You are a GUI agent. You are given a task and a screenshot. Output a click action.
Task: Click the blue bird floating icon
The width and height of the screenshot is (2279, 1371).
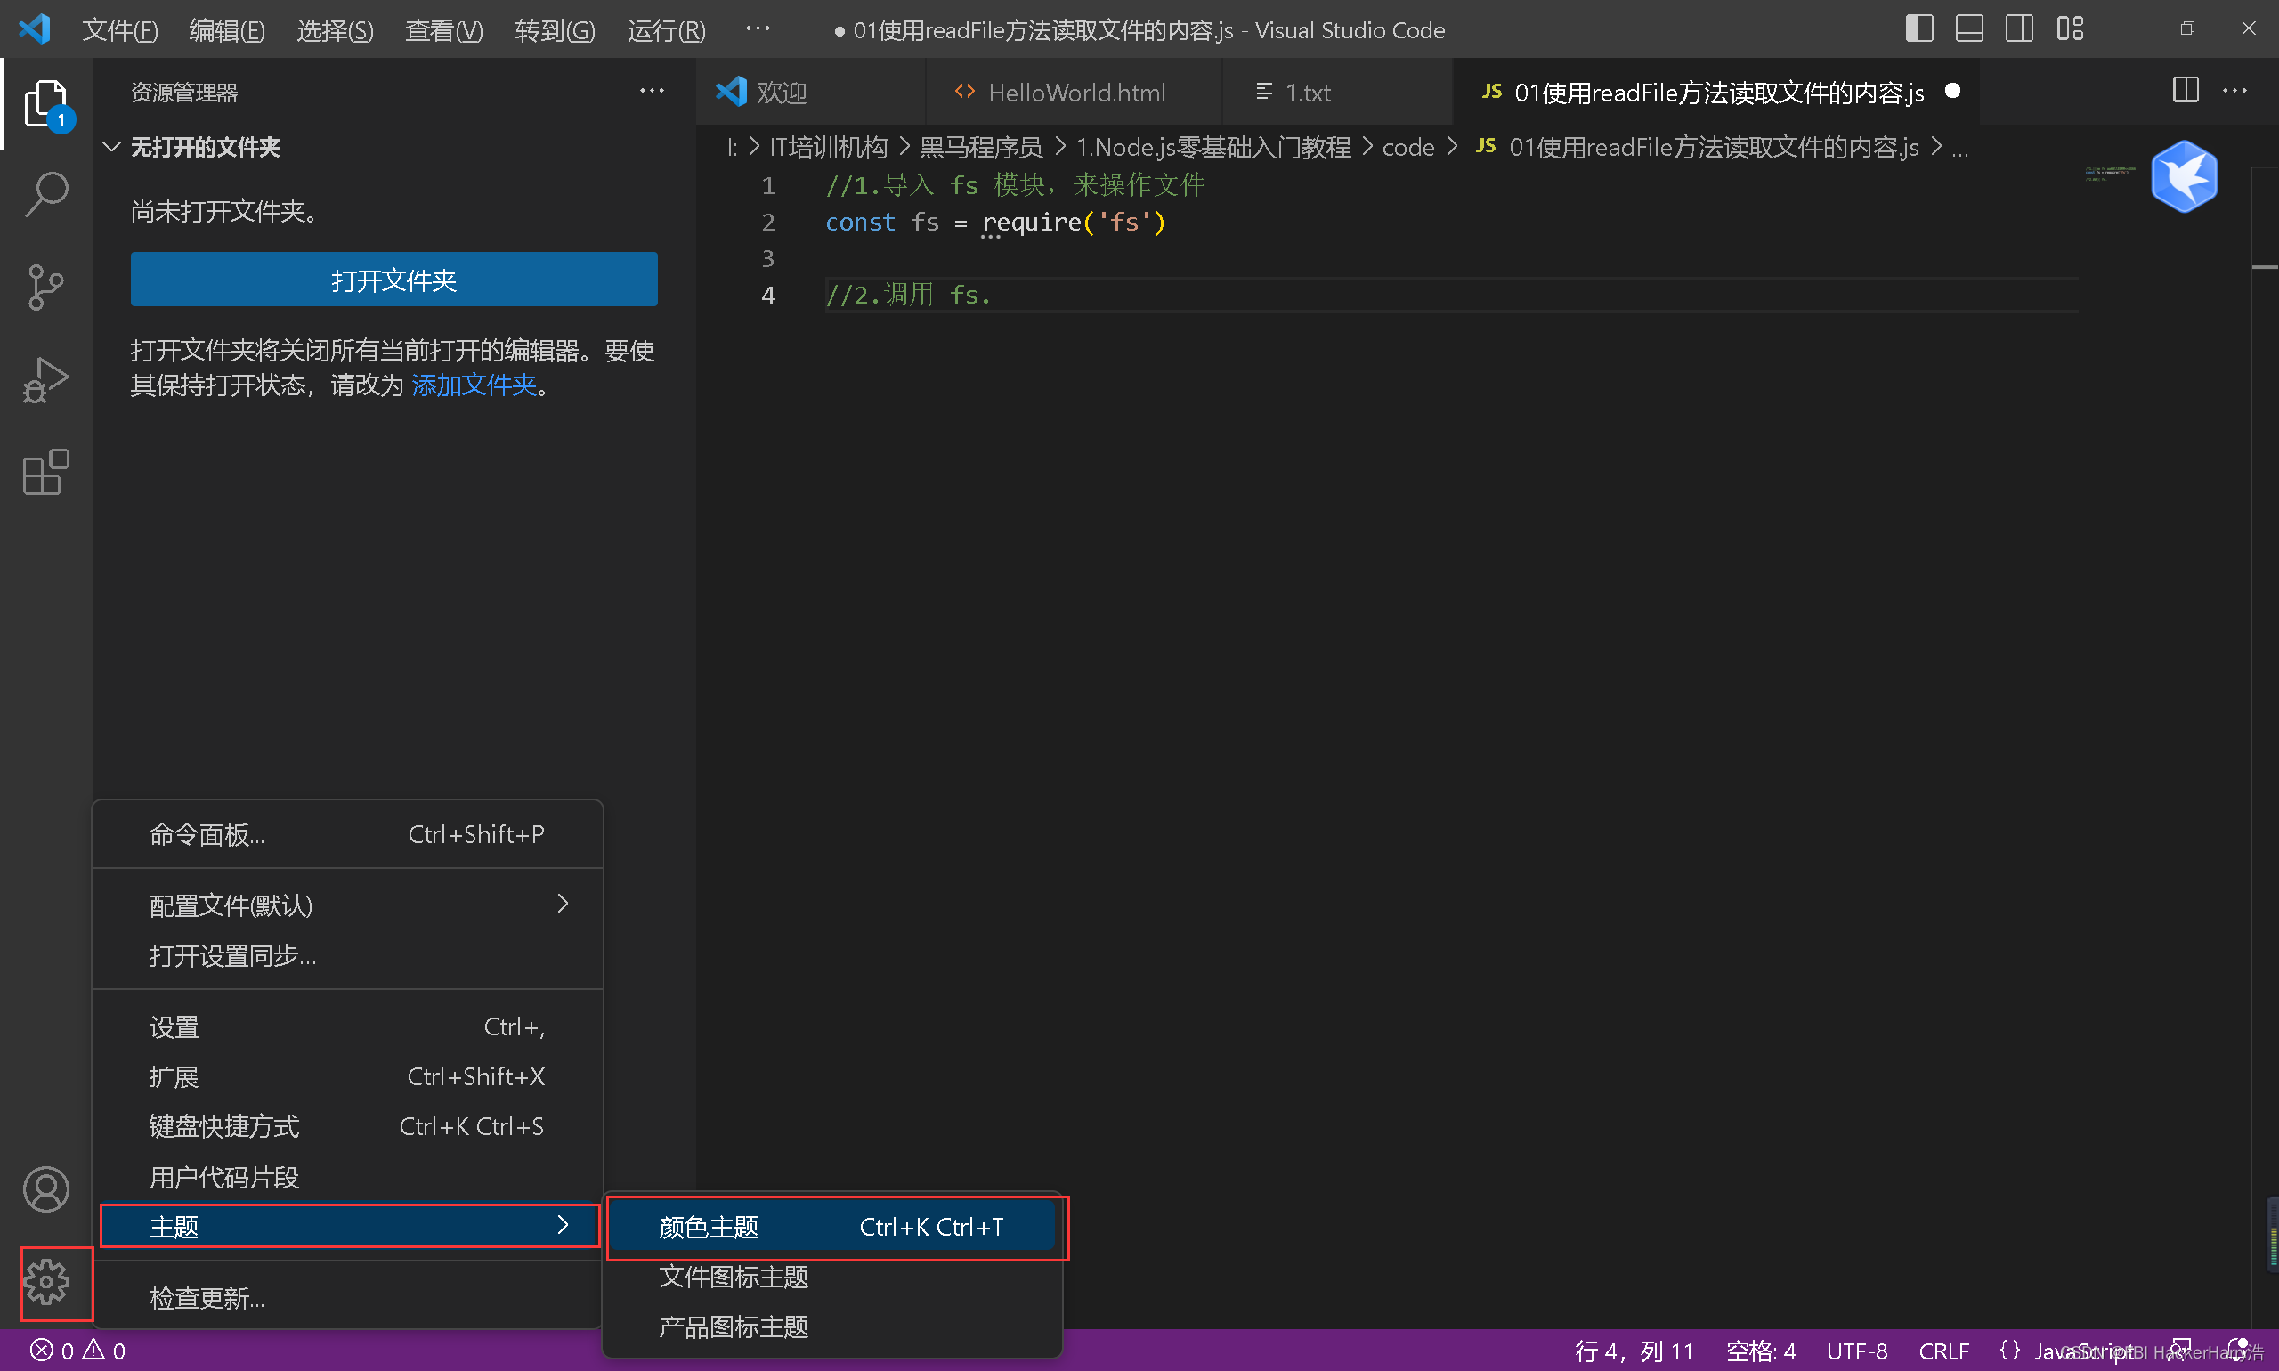tap(2184, 176)
